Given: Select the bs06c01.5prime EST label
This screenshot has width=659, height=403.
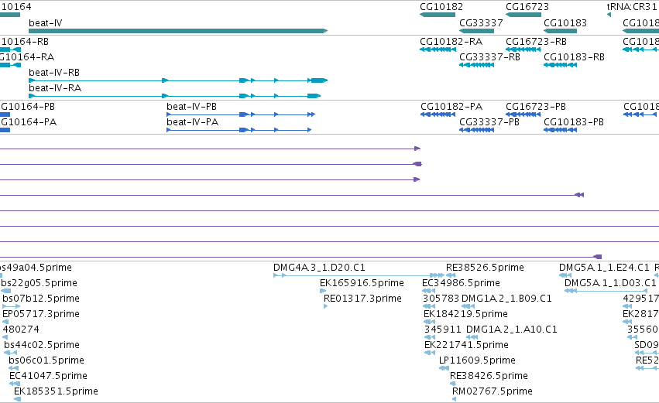Looking at the screenshot, I should (x=46, y=360).
